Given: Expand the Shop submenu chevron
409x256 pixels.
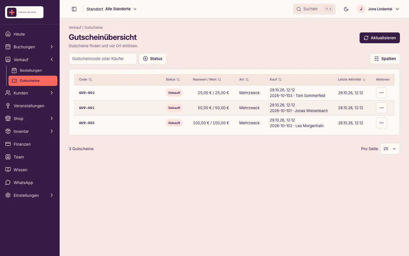Looking at the screenshot, I should click(52, 118).
